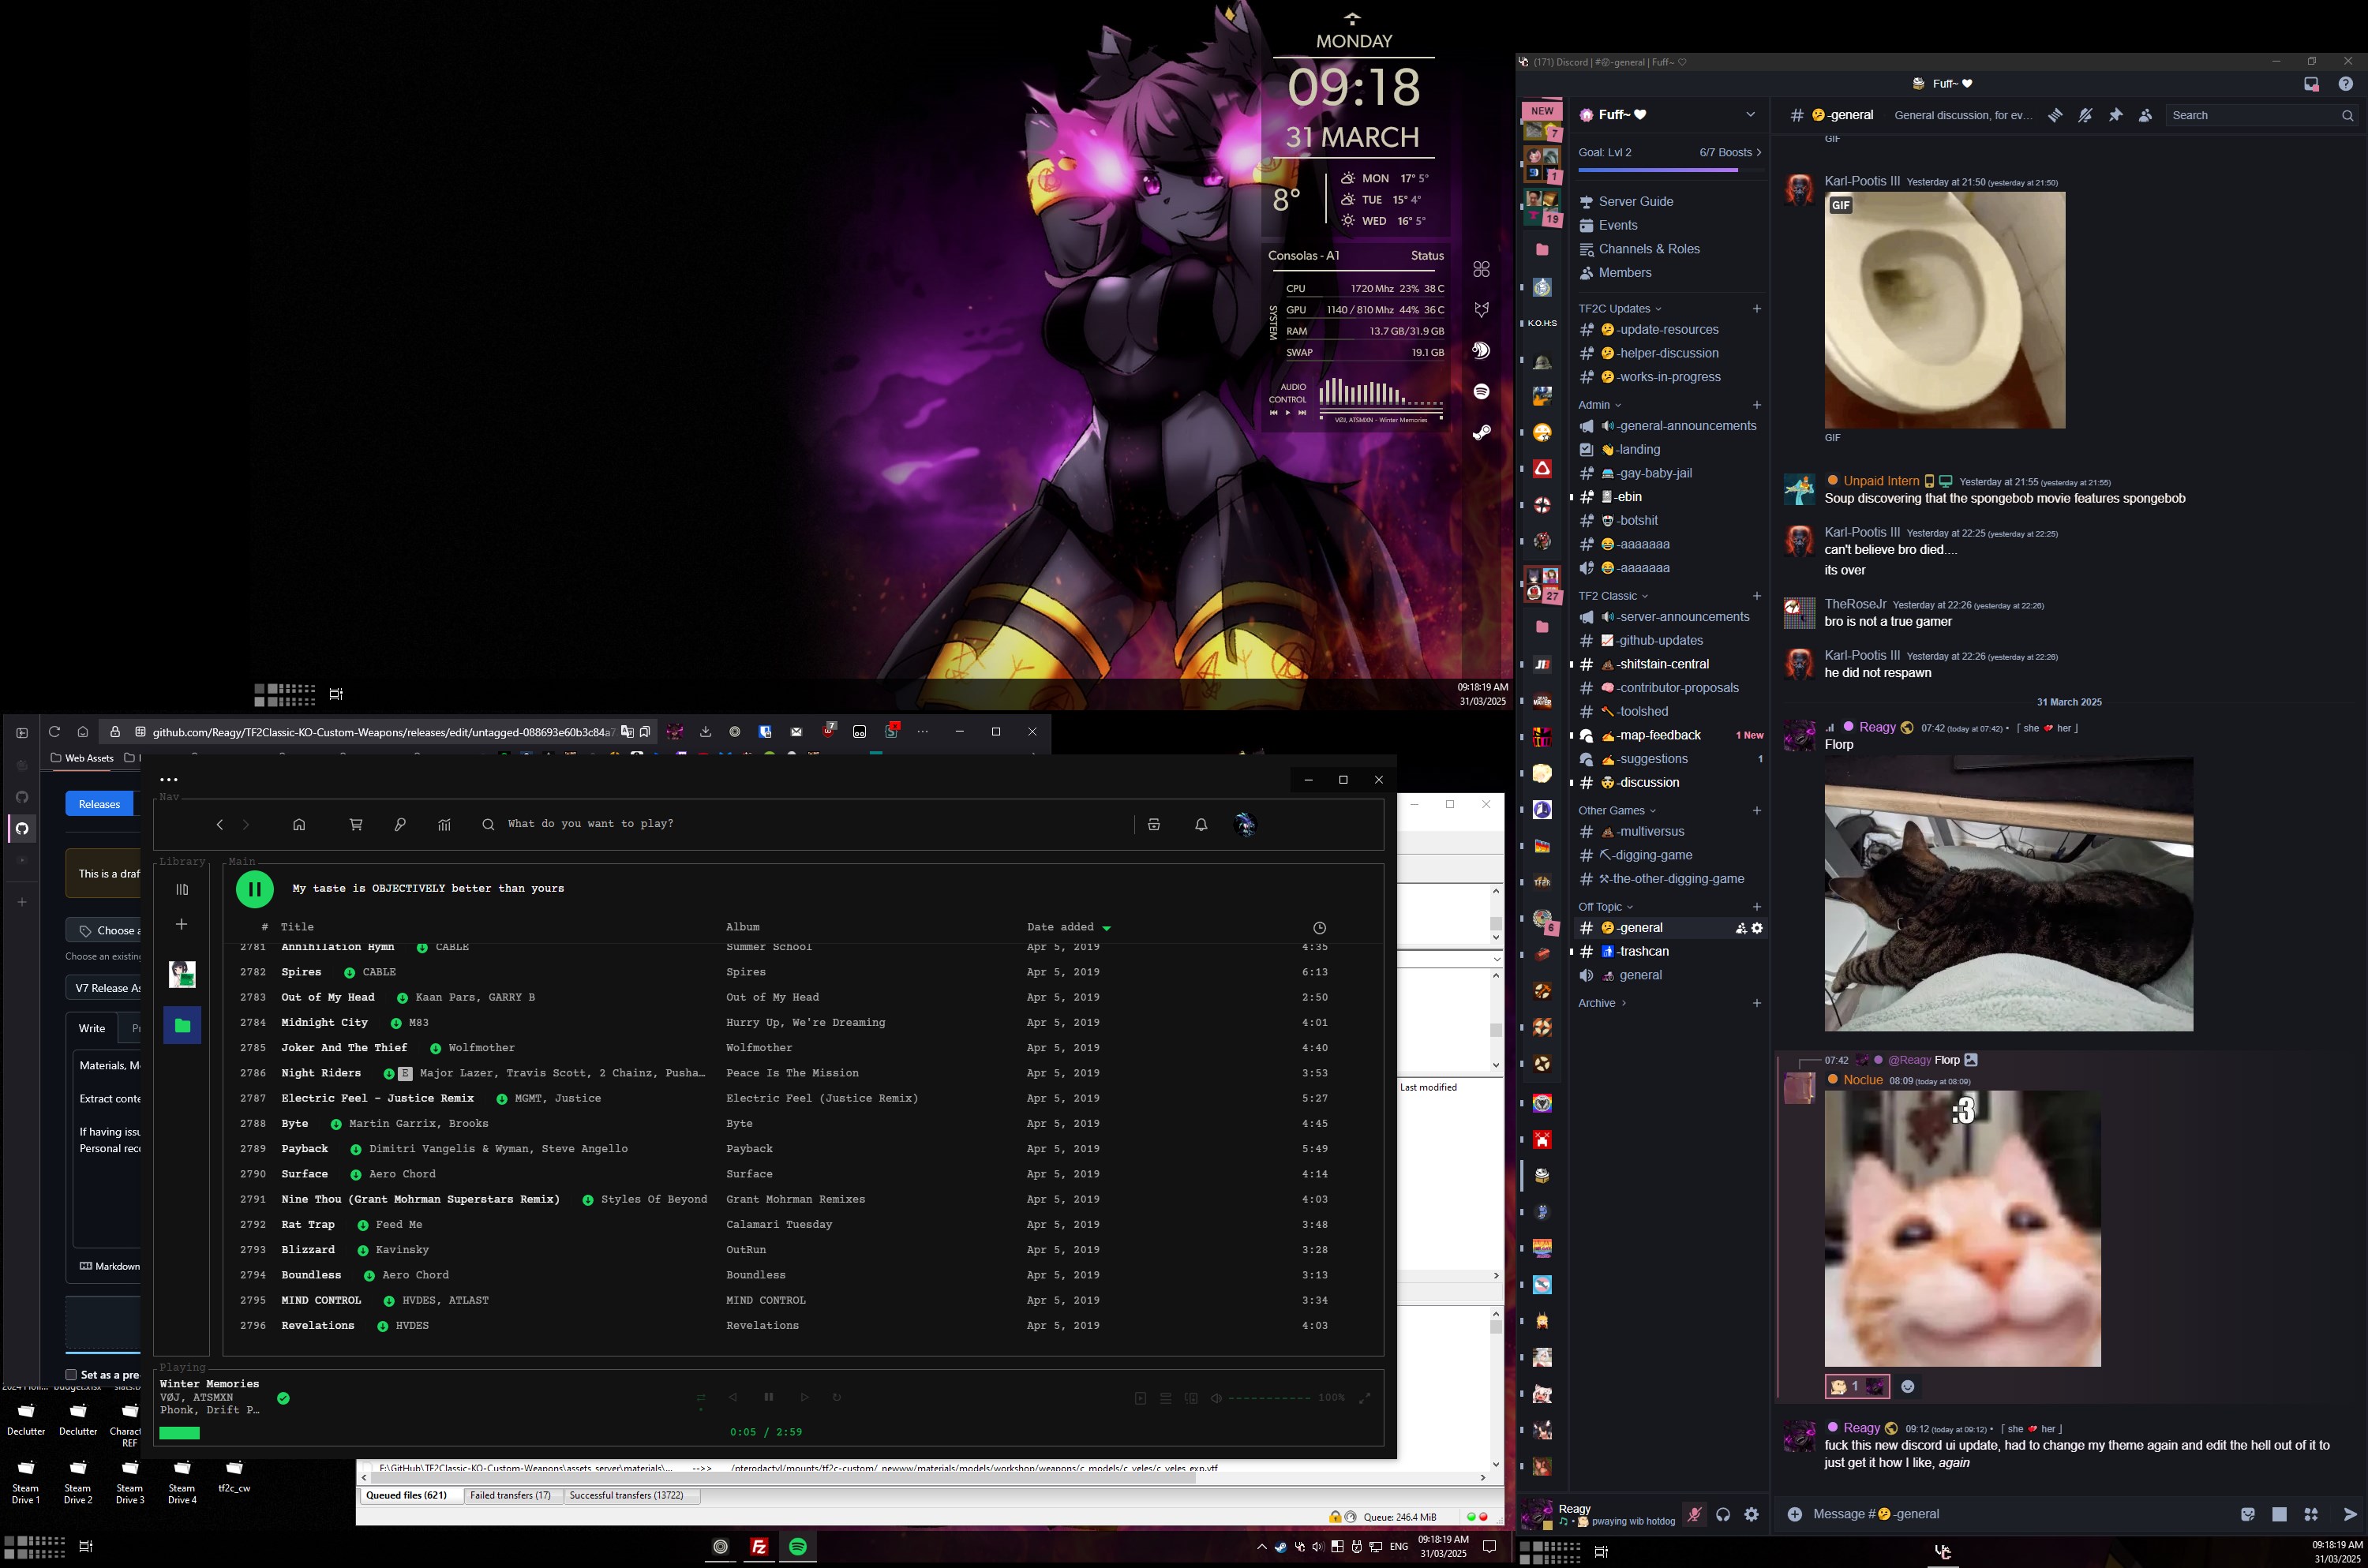
Task: Click the green Spotify playback progress bar
Action: click(180, 1433)
